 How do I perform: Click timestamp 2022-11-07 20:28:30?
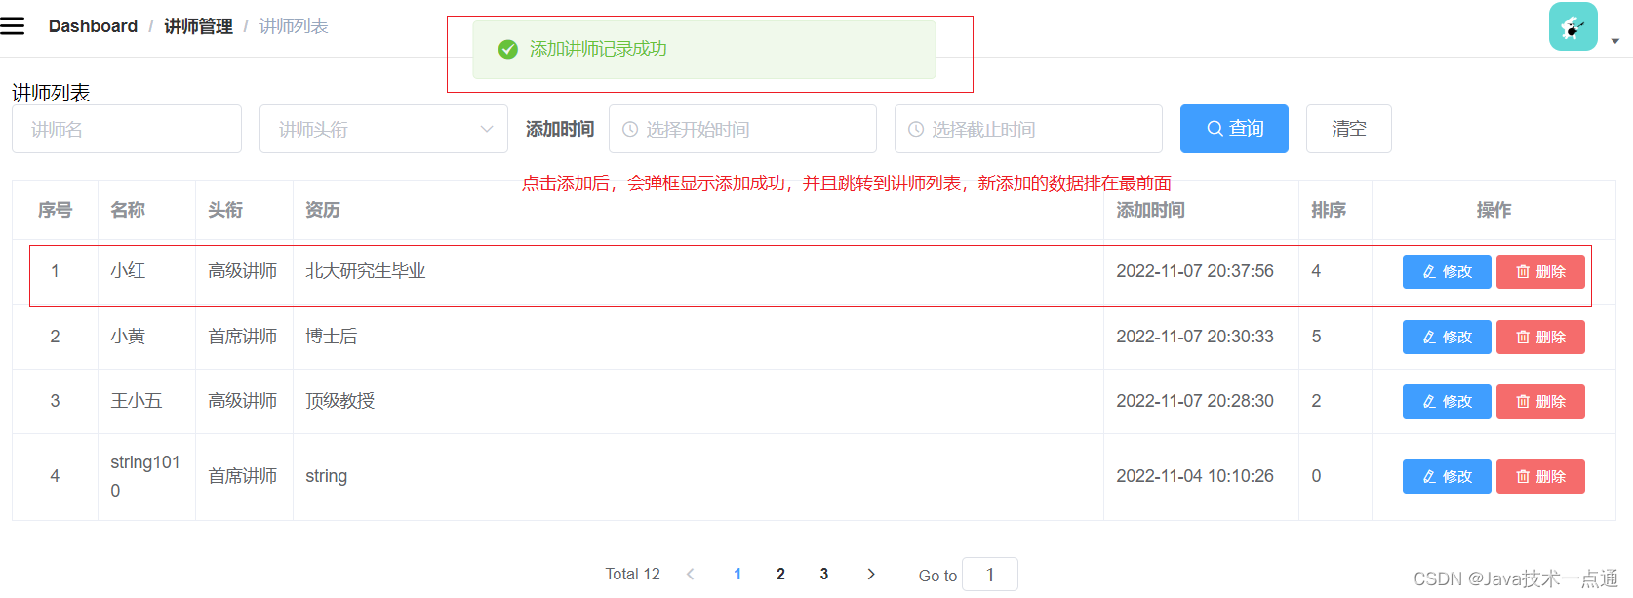(1195, 401)
